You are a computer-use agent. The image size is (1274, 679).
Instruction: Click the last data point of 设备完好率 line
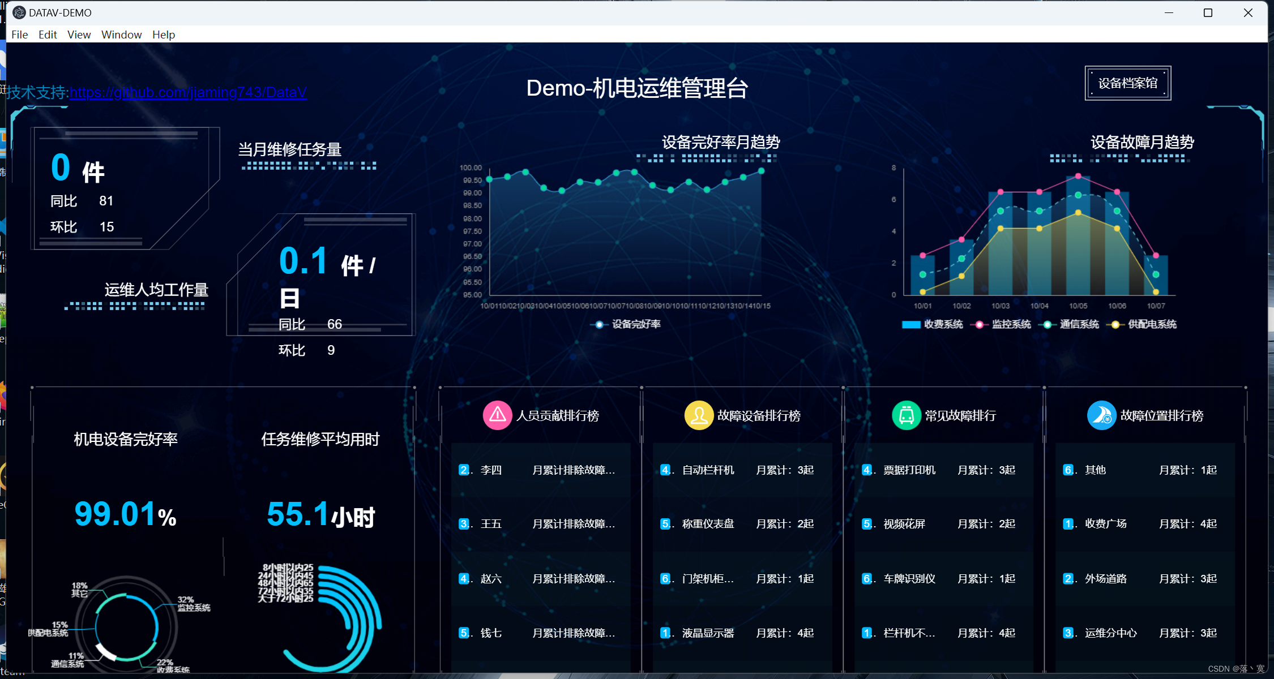[761, 171]
